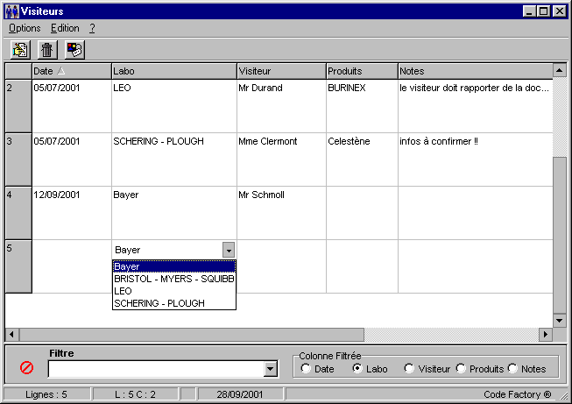Maximize the Visiteurs window
Screen dimensions: 572x404
(544, 11)
